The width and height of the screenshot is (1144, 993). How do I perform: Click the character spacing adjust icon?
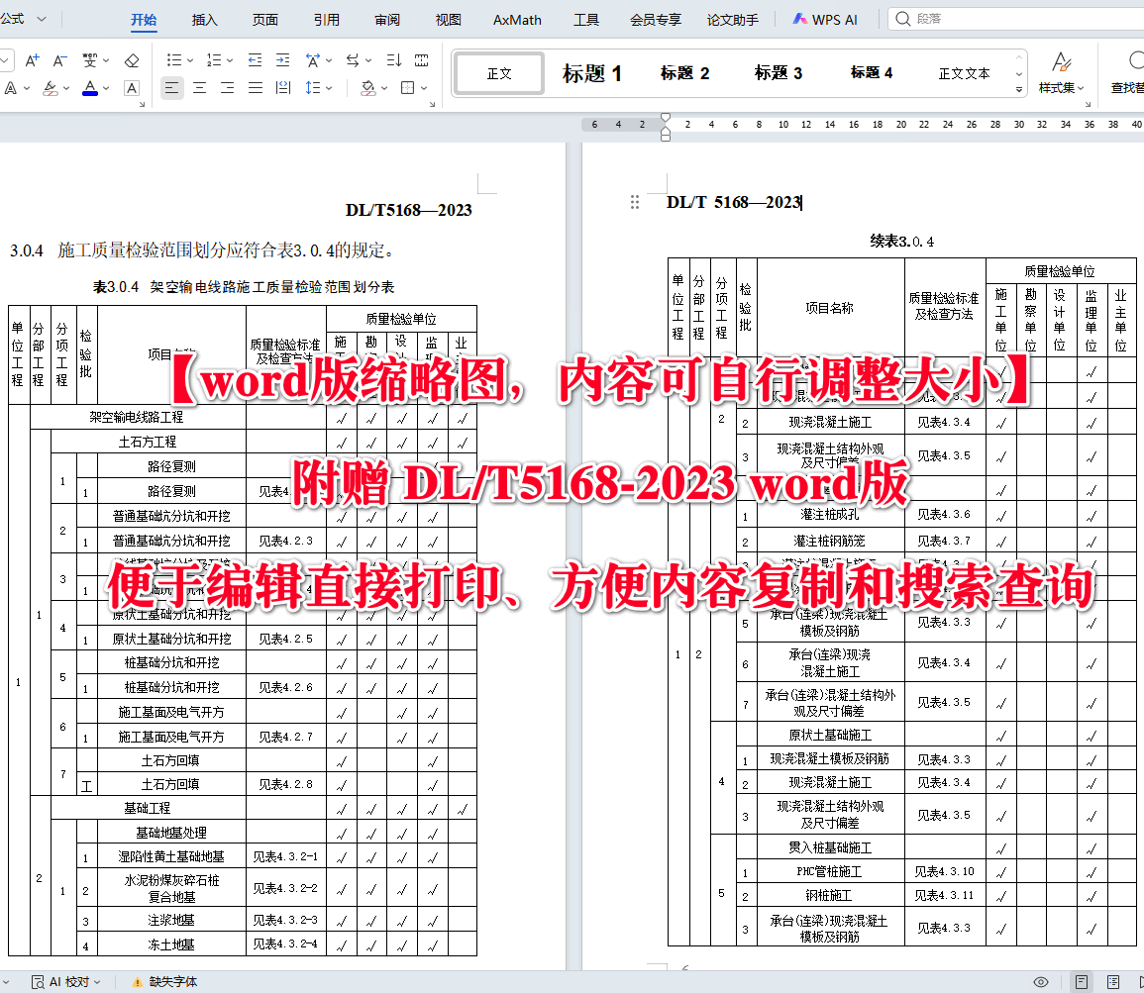(312, 60)
